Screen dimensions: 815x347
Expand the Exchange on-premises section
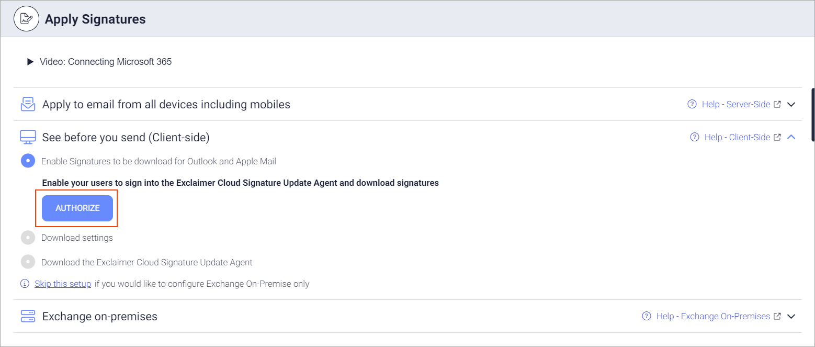791,316
